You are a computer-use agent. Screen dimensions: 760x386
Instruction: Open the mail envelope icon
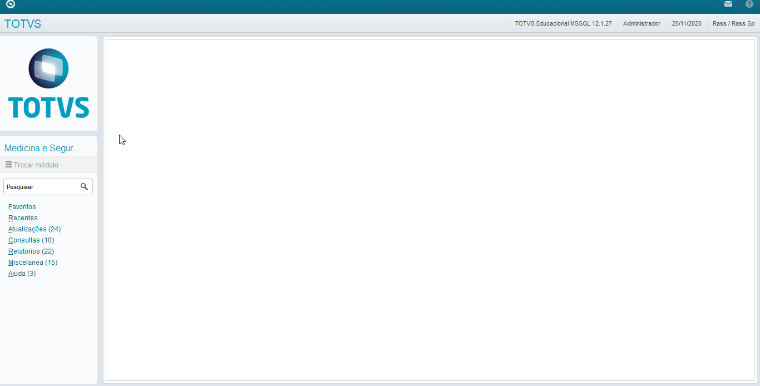(x=728, y=4)
